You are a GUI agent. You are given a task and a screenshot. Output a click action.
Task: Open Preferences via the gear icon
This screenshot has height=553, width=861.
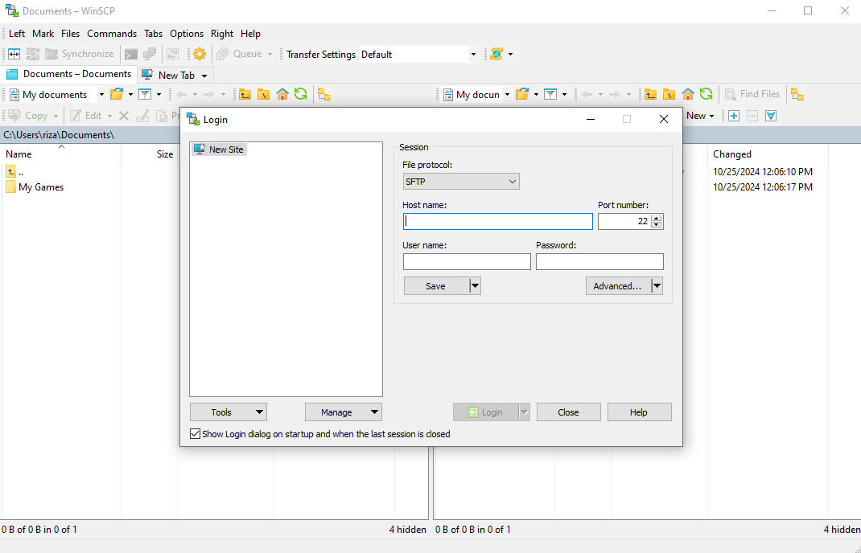tap(199, 54)
